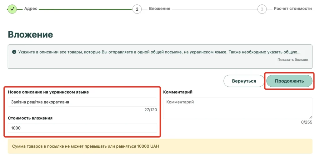
Task: Click the info icon in notice box
Action: pyautogui.click(x=14, y=52)
